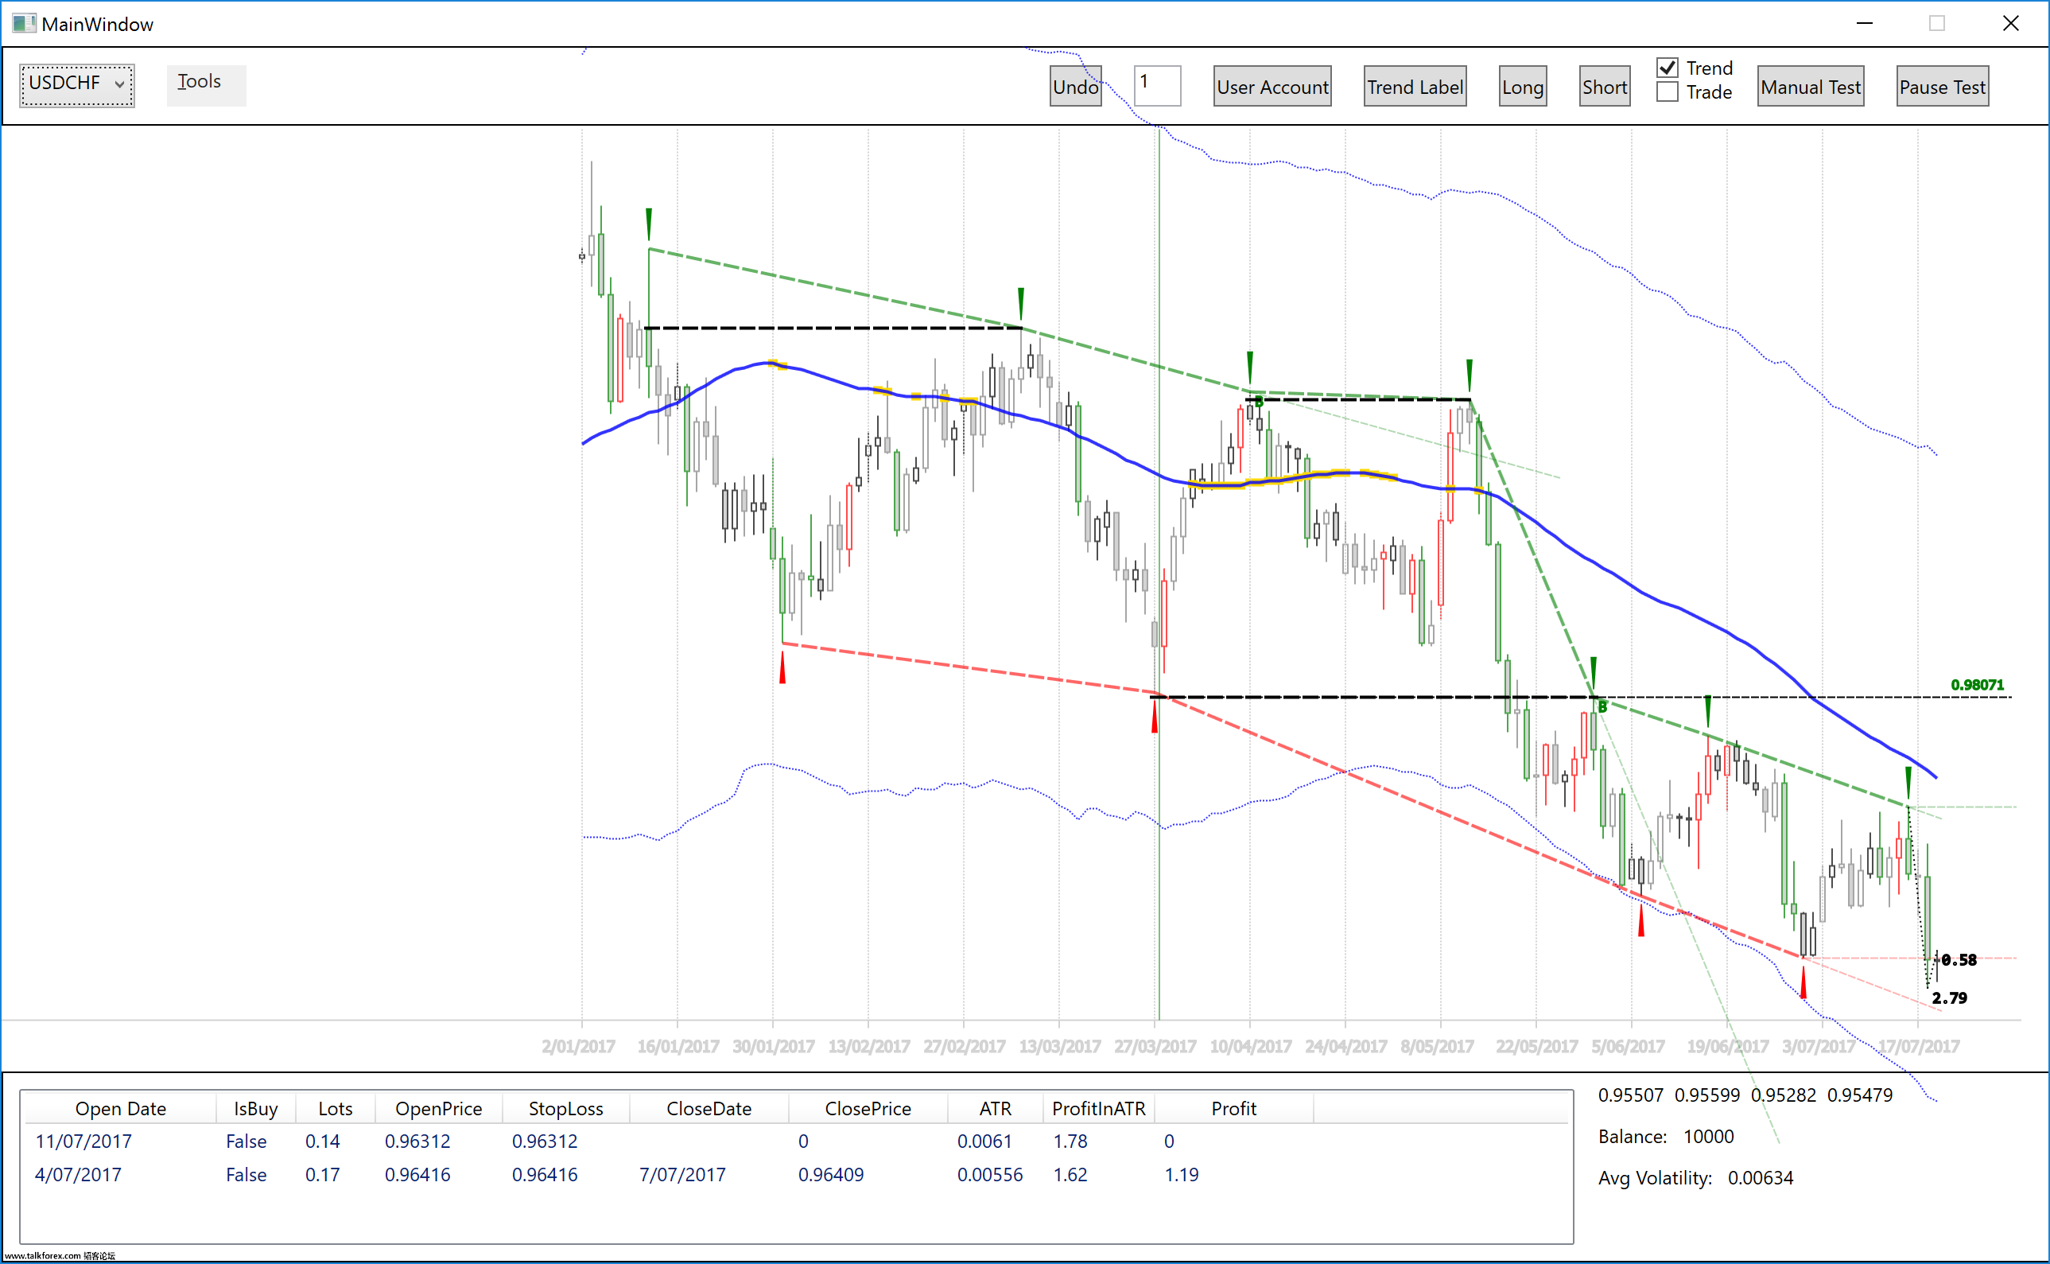
Task: Click the Balance value 10000
Action: click(x=1707, y=1136)
